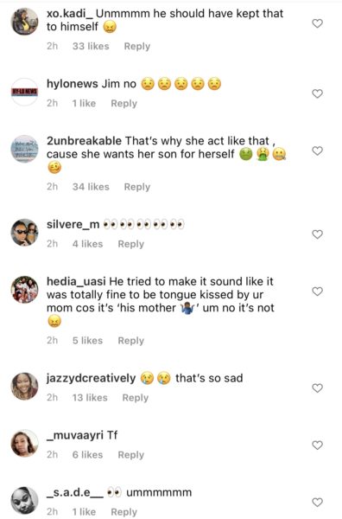Open hylonews profile picture
This screenshot has height=519, width=342.
(25, 92)
